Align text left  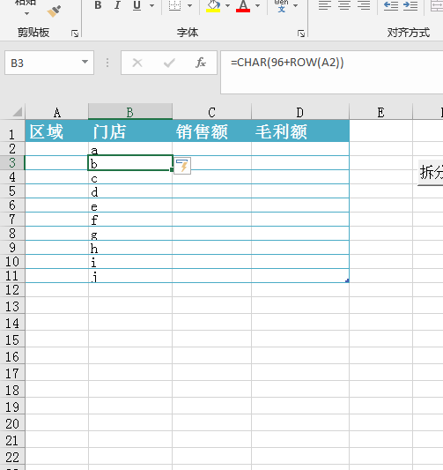coord(325,5)
